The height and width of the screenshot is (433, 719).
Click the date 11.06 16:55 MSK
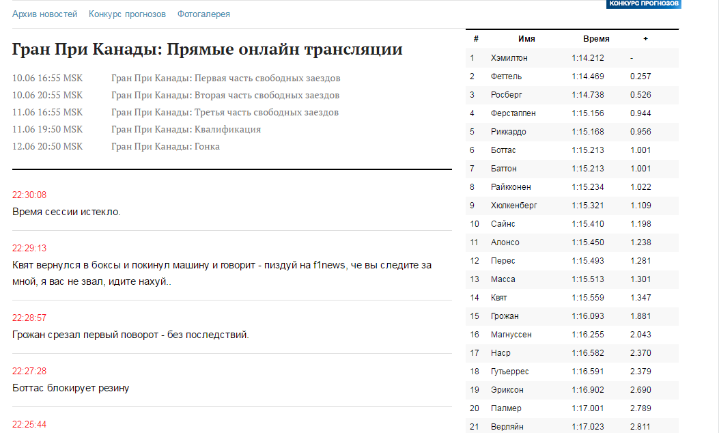(47, 113)
